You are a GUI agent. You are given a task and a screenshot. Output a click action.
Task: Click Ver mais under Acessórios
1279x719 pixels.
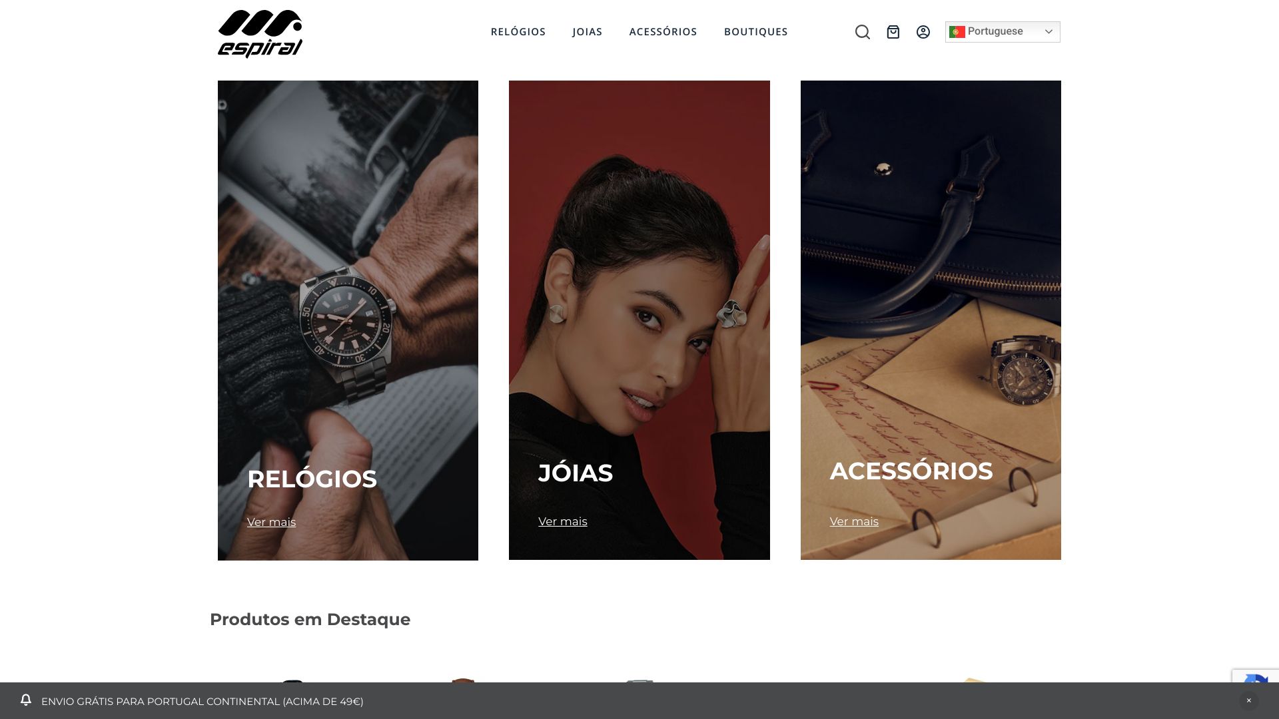tap(854, 522)
